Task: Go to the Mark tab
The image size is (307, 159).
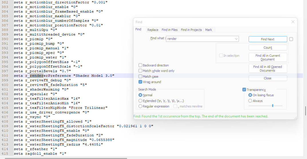Action: point(209,30)
